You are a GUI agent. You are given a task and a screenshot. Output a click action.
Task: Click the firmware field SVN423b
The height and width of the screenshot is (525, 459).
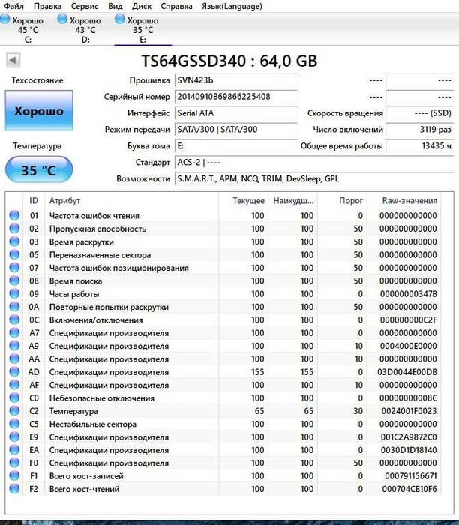point(235,80)
